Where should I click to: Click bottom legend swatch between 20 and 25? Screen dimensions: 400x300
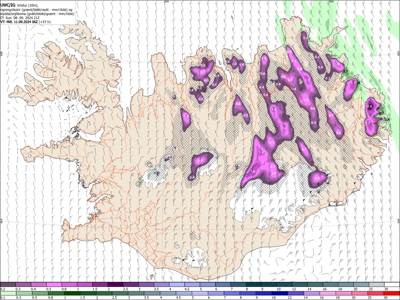pyautogui.click(x=359, y=293)
